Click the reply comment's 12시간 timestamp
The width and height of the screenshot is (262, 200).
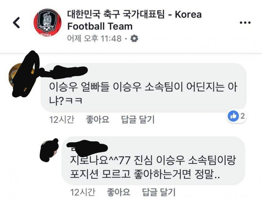(x=83, y=192)
